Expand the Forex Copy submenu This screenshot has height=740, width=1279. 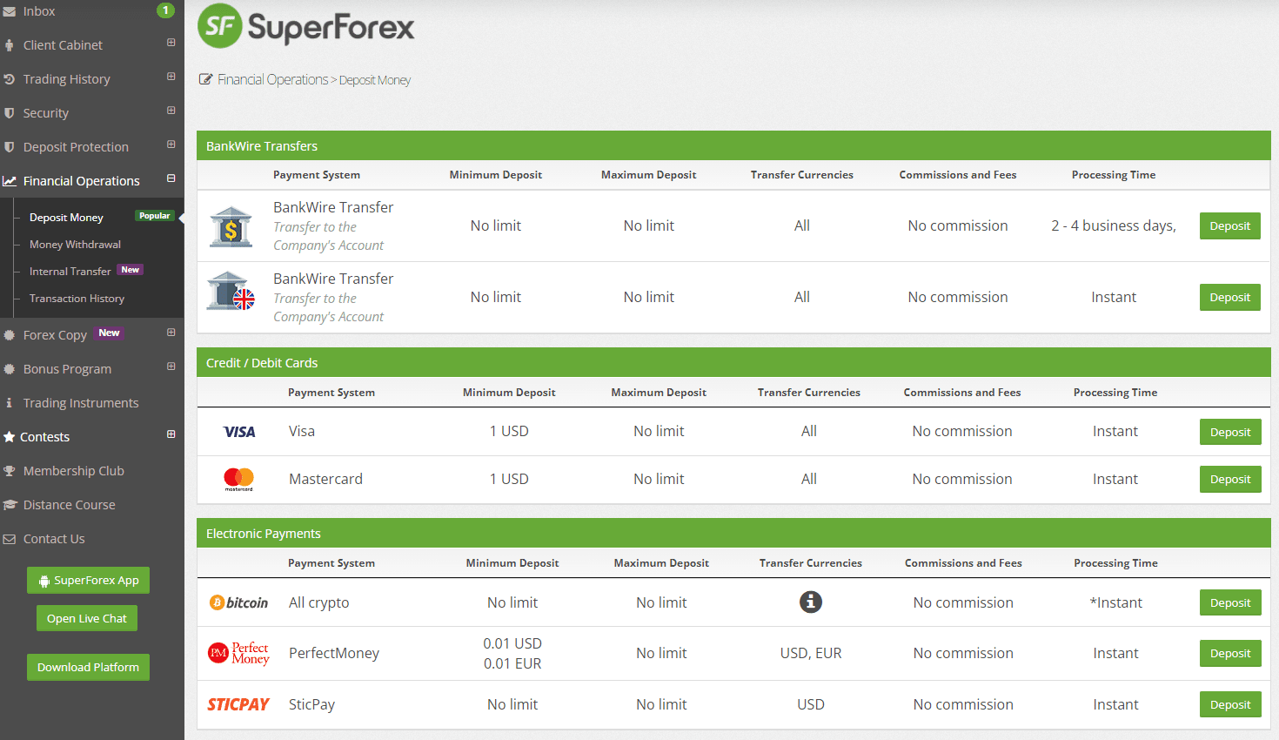pos(171,332)
